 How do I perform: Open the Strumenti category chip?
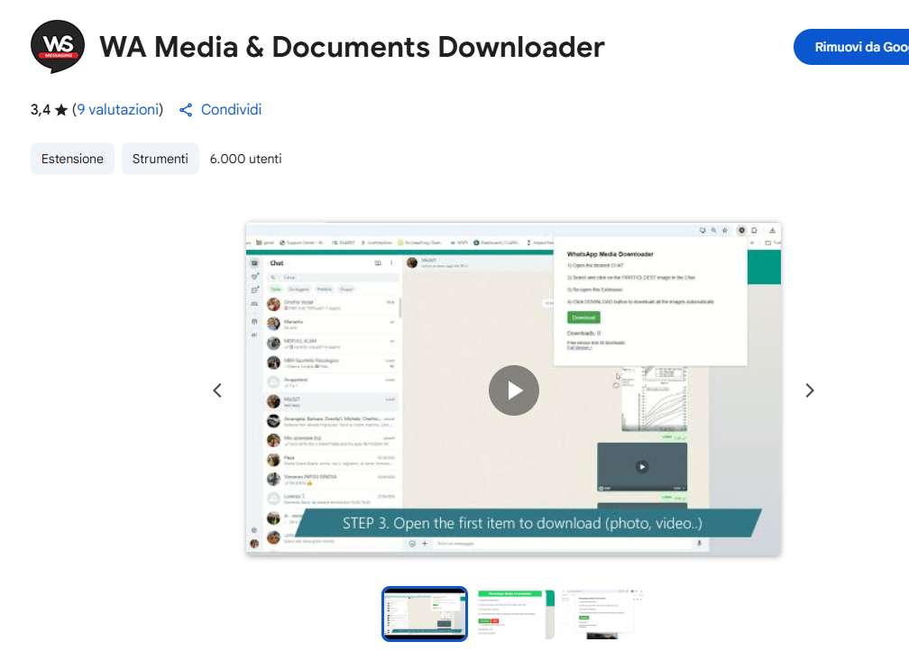[160, 159]
